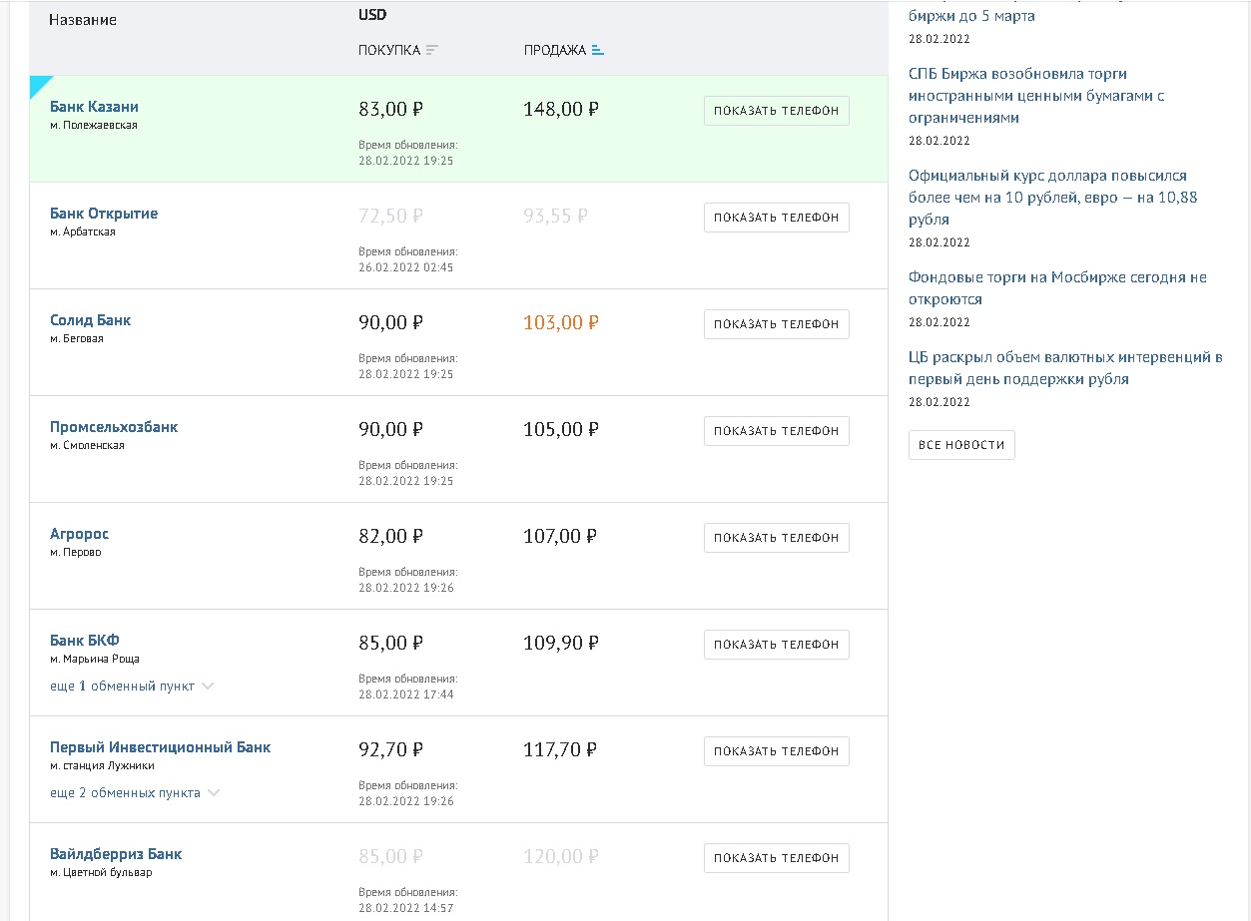Open Первый Инвестиционный Банк link
The width and height of the screenshot is (1251, 921).
(160, 747)
